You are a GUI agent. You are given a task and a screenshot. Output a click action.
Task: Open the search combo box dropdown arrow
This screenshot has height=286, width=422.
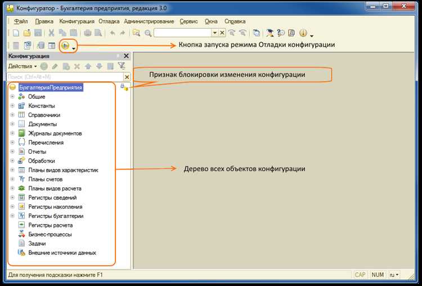click(214, 33)
